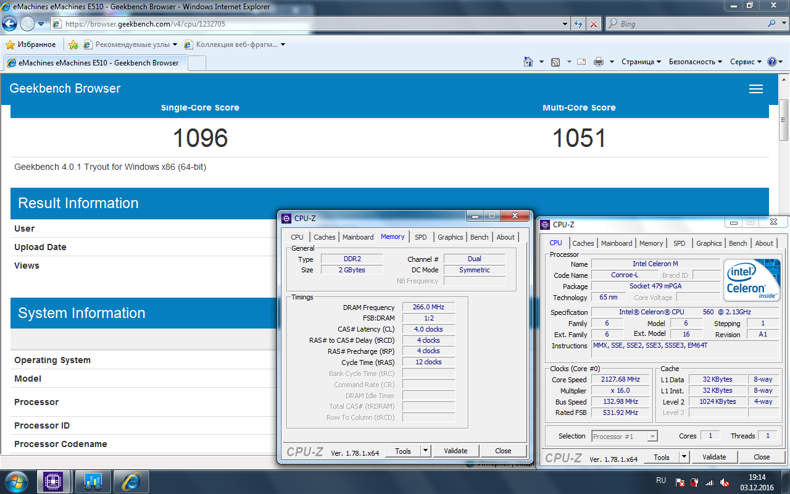Screen dimensions: 790x494
Task: Click Validate in right CPU-Z window
Action: 714,457
